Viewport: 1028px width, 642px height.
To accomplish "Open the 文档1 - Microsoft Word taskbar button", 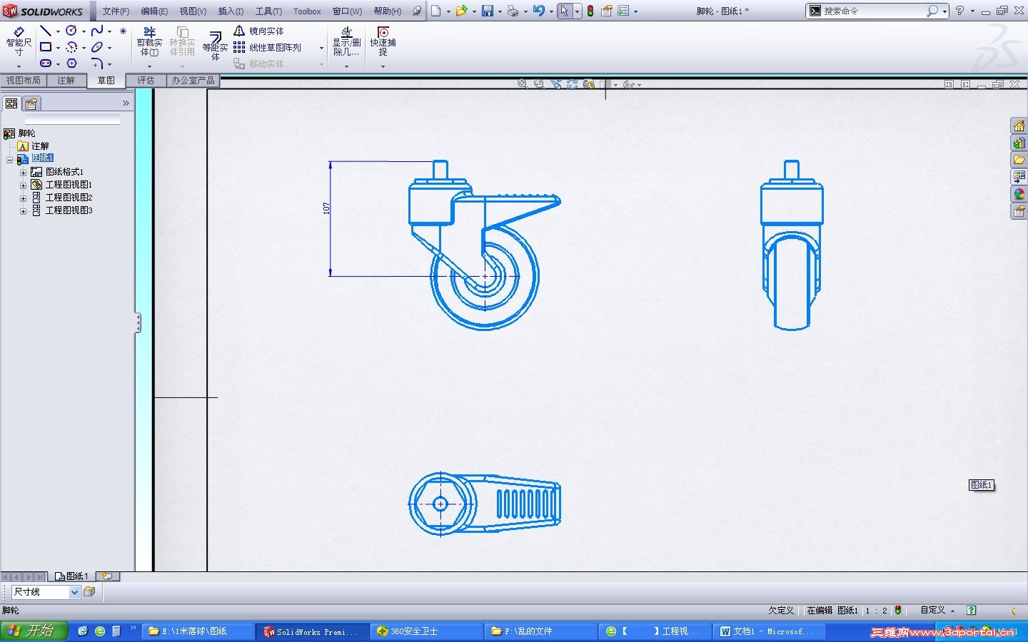I will tap(770, 631).
